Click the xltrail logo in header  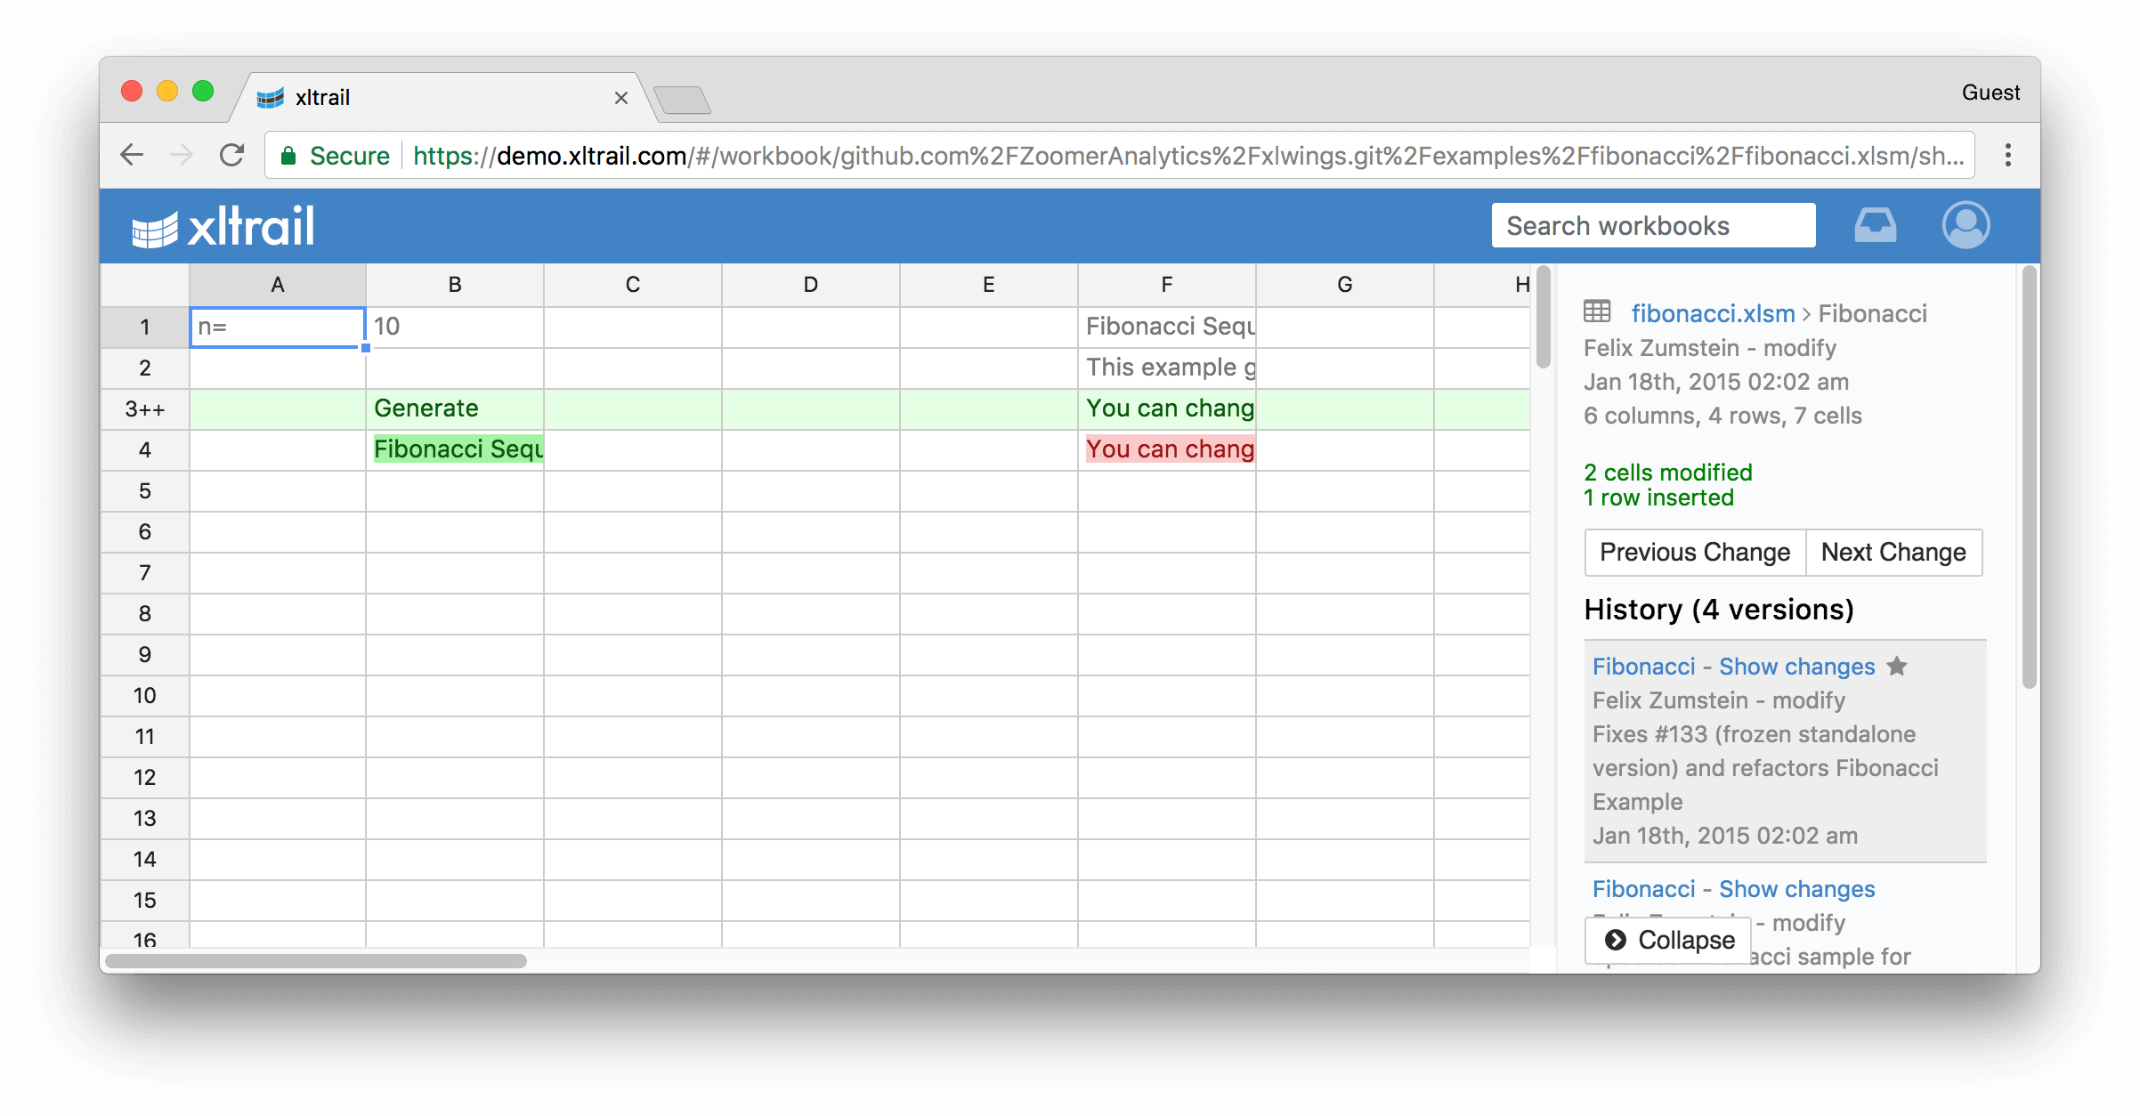pyautogui.click(x=223, y=227)
